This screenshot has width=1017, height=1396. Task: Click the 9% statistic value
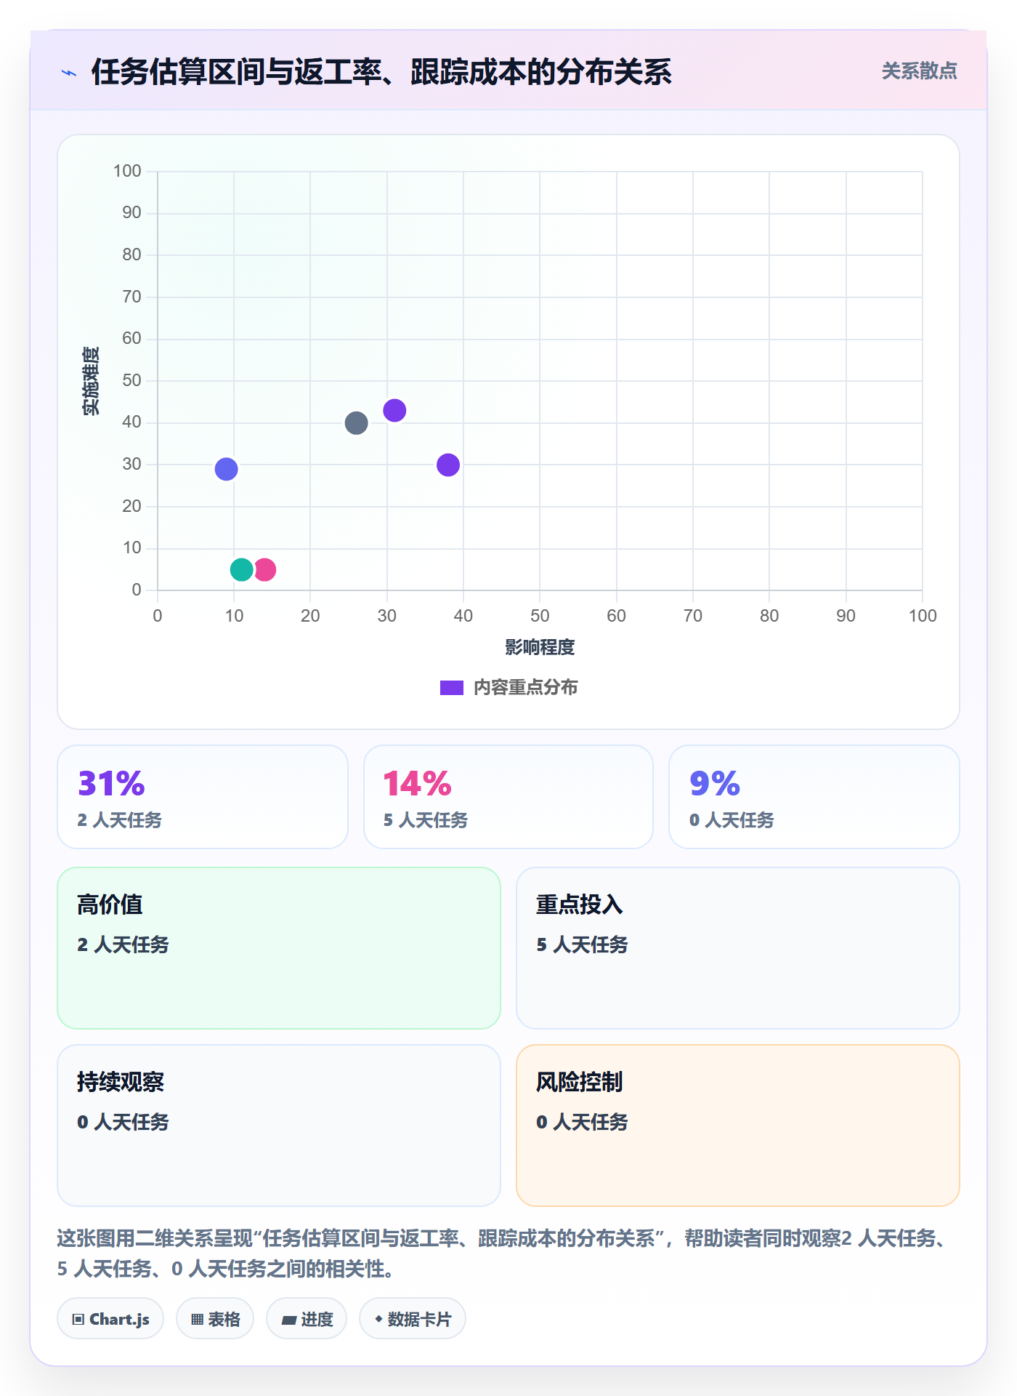715,784
